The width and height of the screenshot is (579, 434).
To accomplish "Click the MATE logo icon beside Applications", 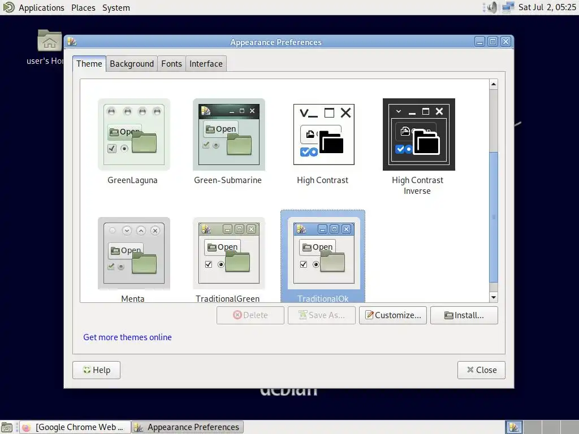I will click(x=8, y=7).
